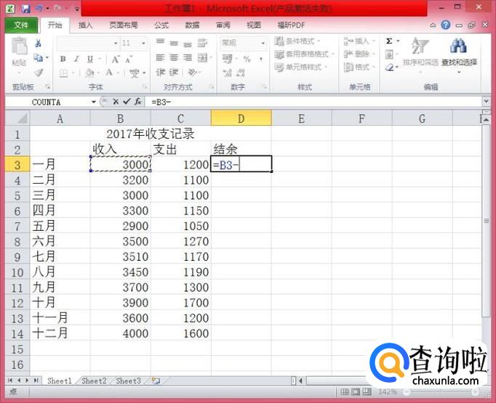Image resolution: width=496 pixels, height=403 pixels.
Task: Cancel formula entry with X icon
Action: pyautogui.click(x=116, y=102)
